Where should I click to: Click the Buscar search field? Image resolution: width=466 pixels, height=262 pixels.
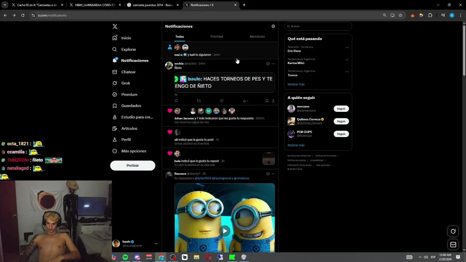click(x=318, y=26)
